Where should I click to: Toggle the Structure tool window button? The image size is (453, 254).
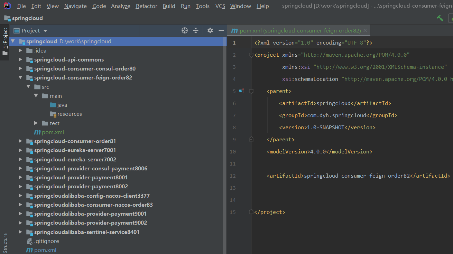5,242
